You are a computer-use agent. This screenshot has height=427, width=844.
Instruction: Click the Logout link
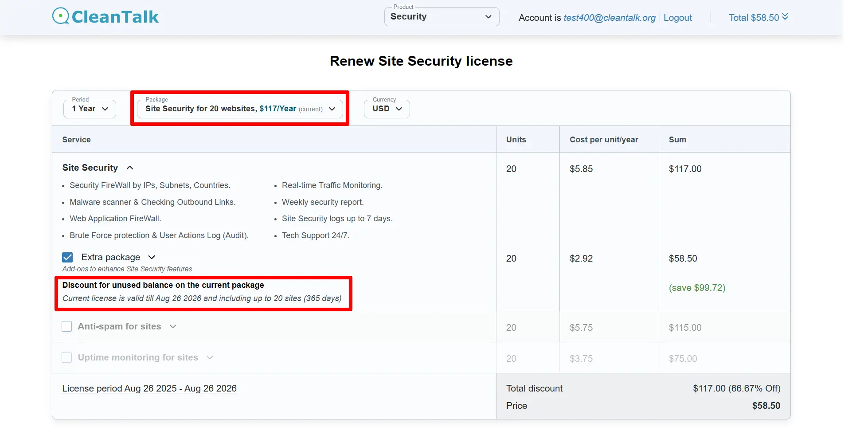[x=677, y=18]
